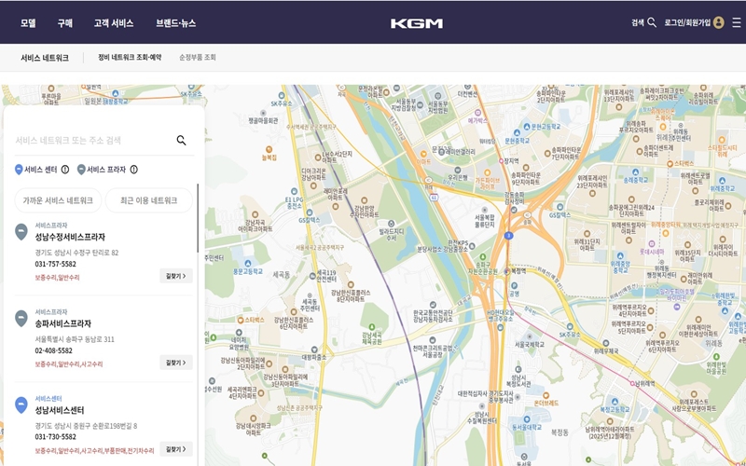
Task: Click the 세곡동 label on map
Action: click(x=282, y=274)
